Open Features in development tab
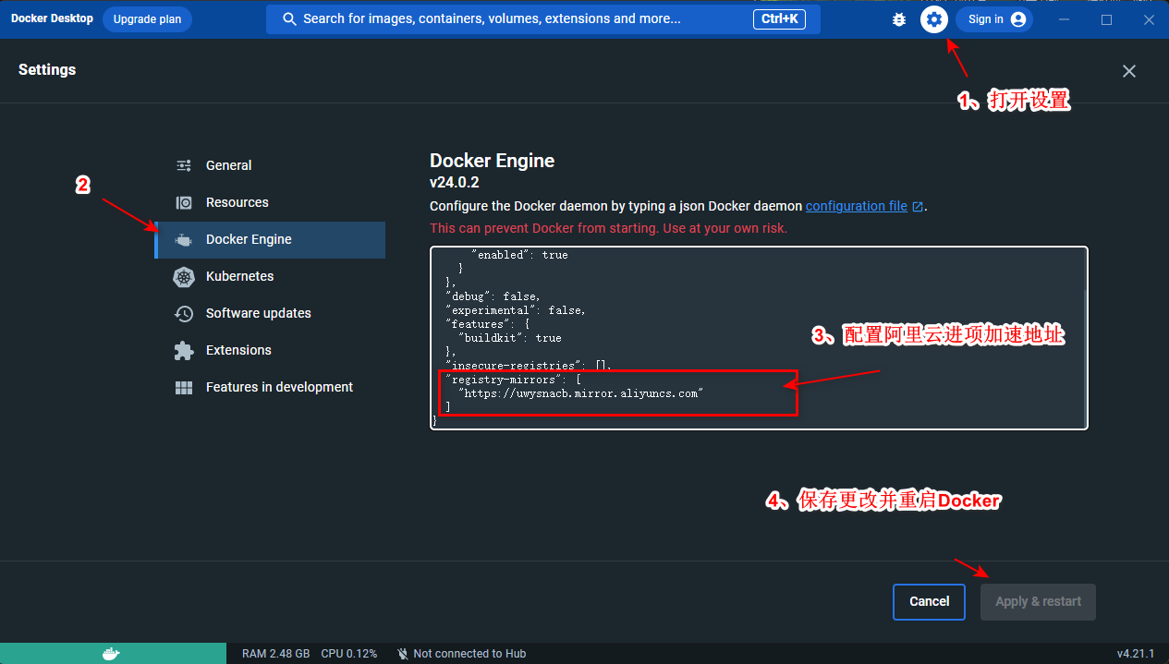Screen dimensions: 1169x664 [x=270, y=387]
